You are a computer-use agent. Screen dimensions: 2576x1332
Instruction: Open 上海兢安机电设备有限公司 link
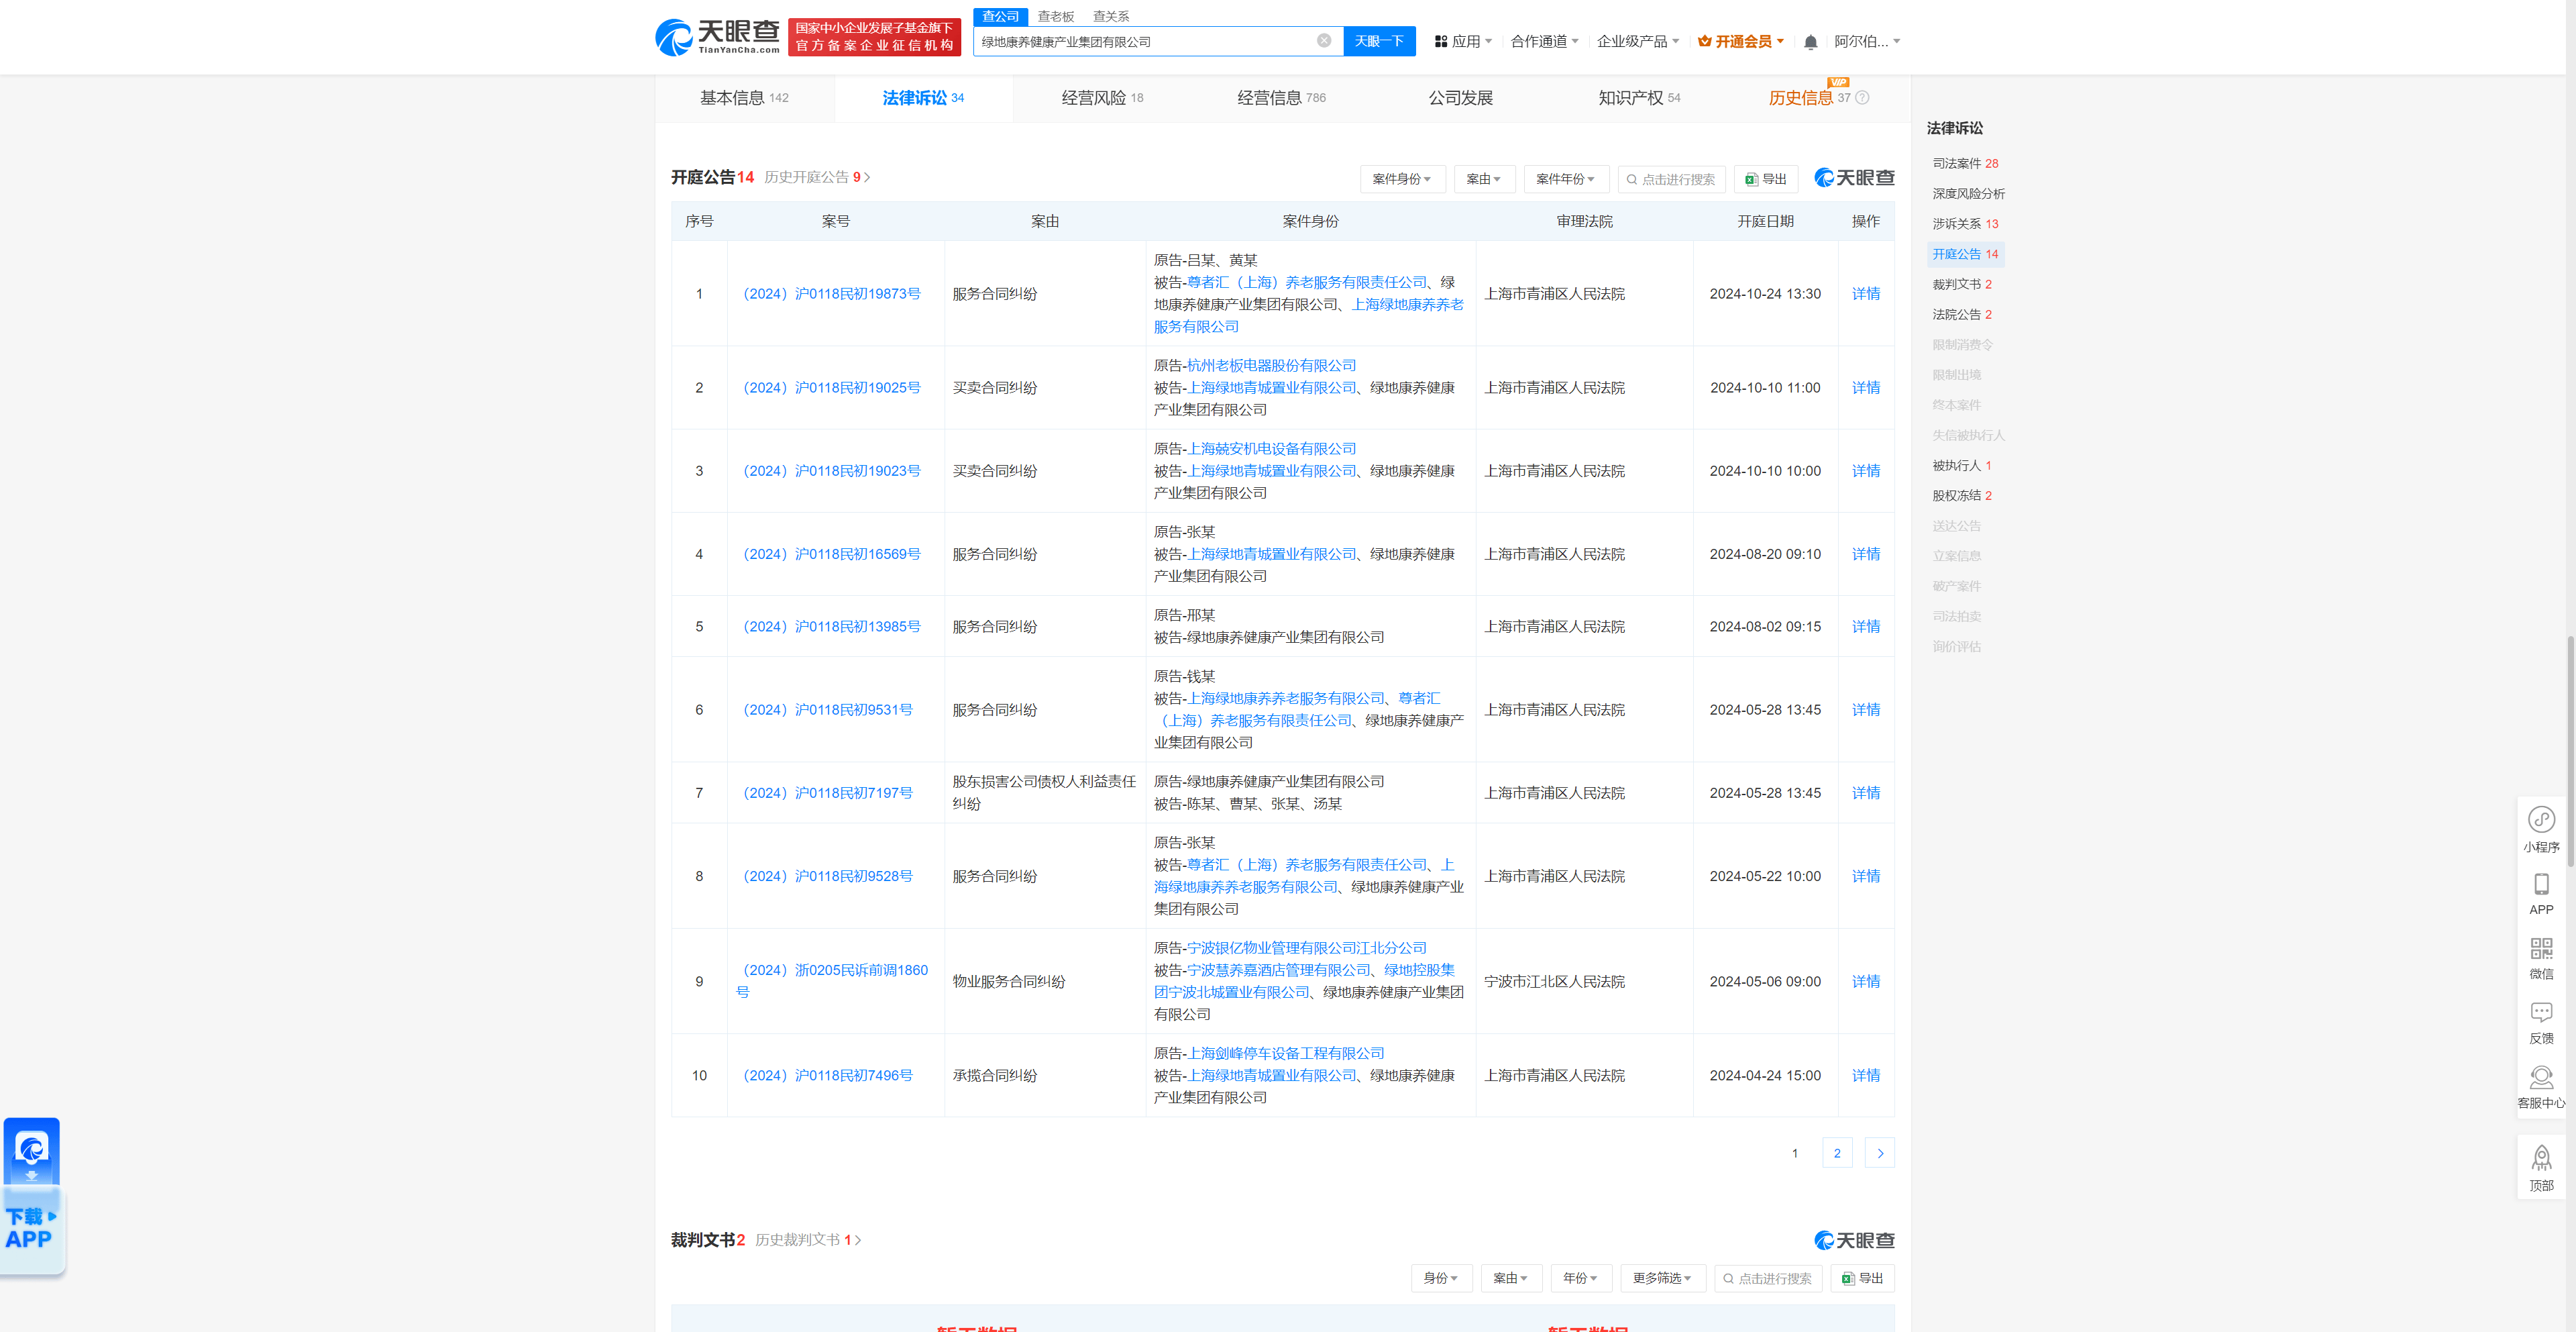(1271, 449)
